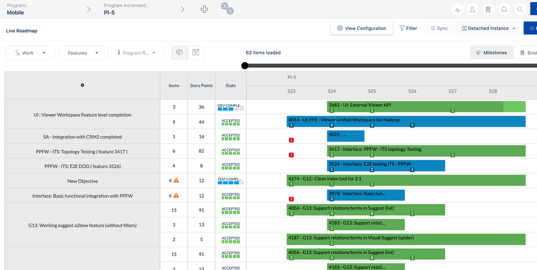537x270 pixels.
Task: Open the clipboard icon in the header
Action: [x=489, y=9]
